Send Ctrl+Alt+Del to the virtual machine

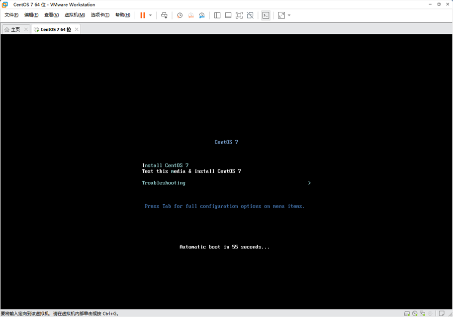coord(164,15)
